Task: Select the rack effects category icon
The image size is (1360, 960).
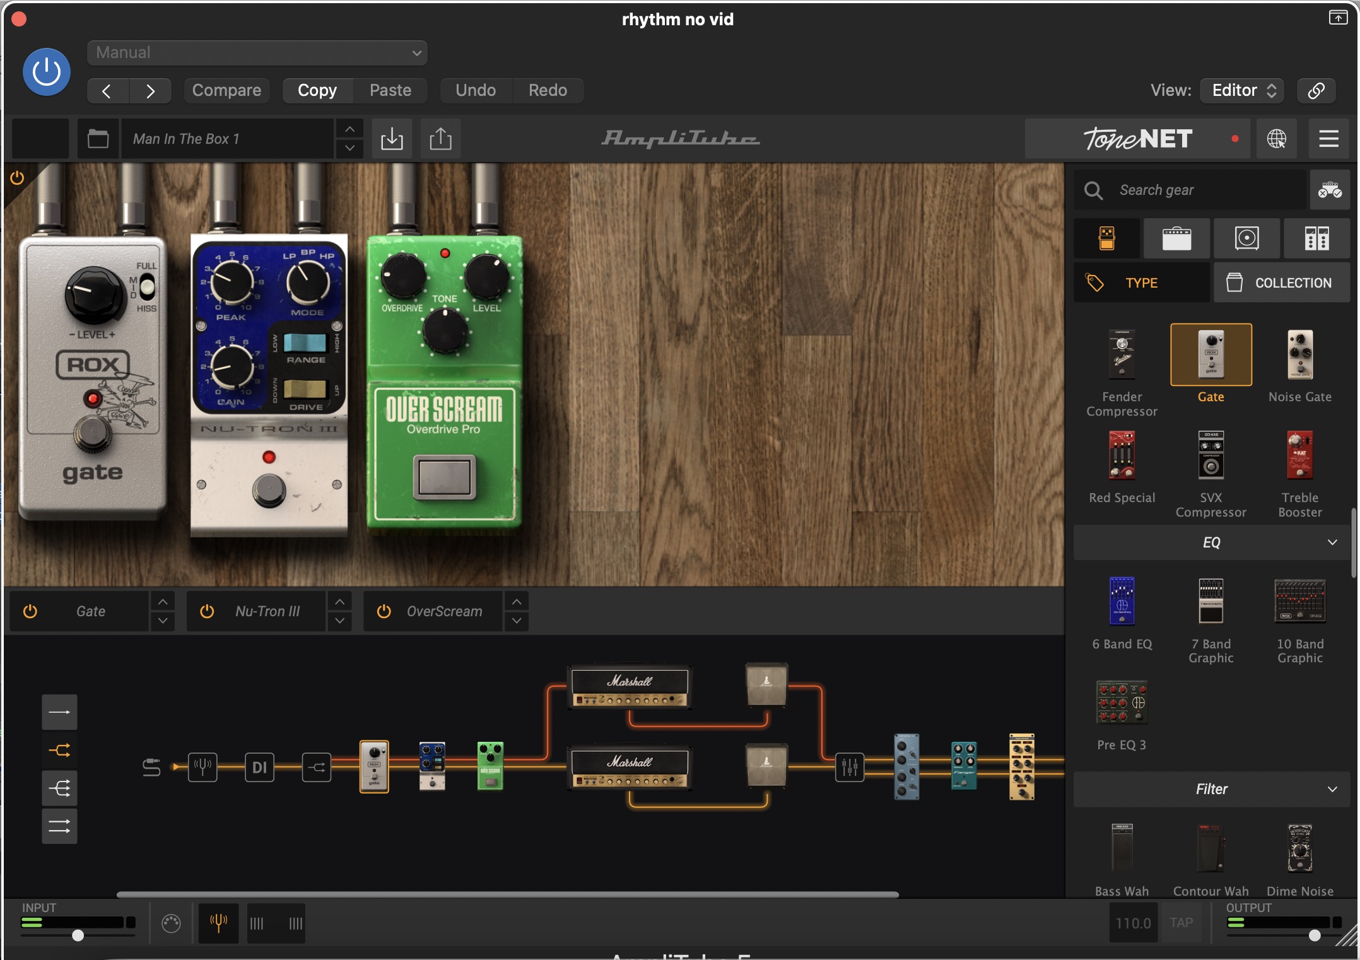Action: (x=1316, y=238)
